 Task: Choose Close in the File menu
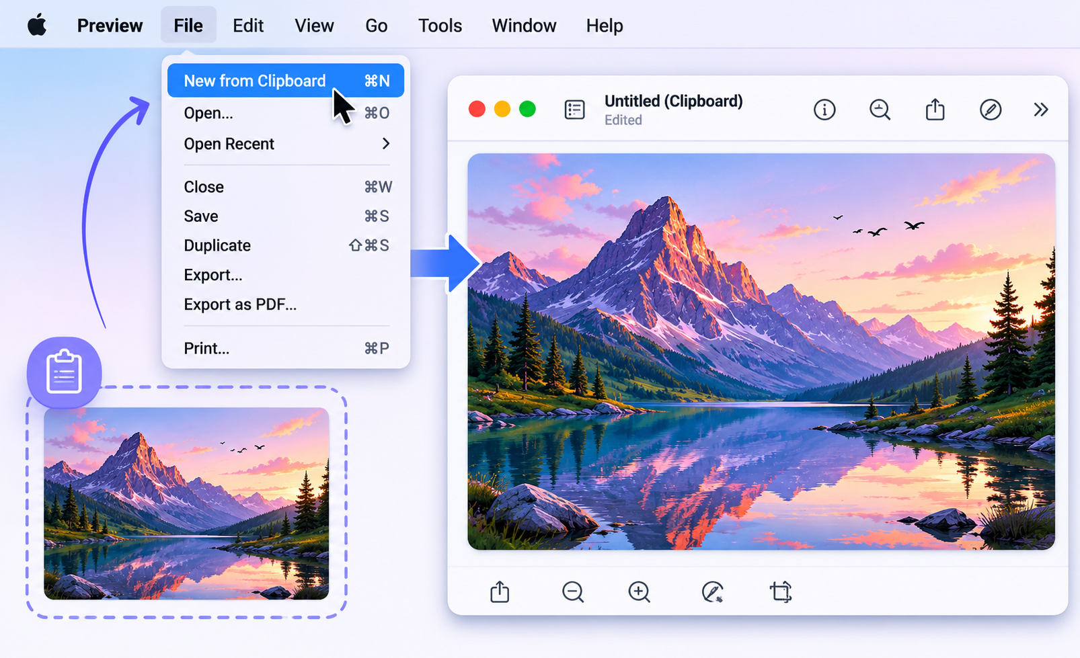[x=286, y=187]
